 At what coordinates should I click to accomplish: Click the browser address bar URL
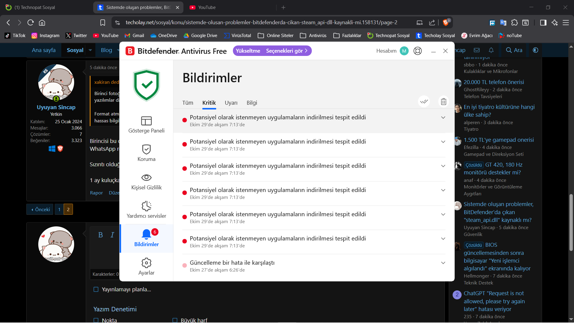[x=261, y=22]
